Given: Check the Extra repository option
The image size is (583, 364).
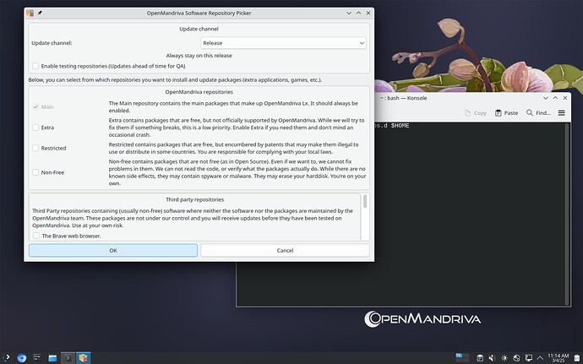Looking at the screenshot, I should [35, 128].
